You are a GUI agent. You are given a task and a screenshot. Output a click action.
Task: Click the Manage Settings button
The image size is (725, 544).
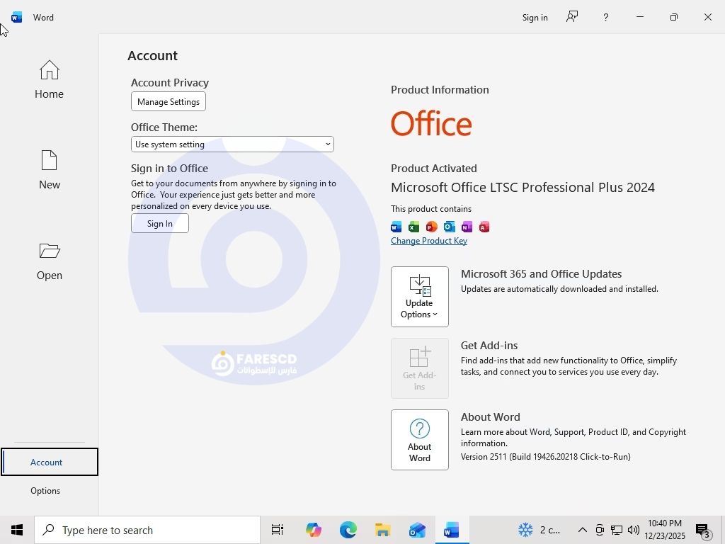[x=169, y=102]
